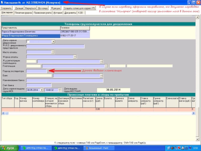Click the Пуск start button

point(10,148)
